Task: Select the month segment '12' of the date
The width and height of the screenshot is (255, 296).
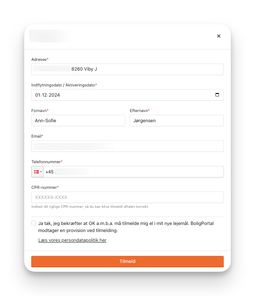Action: 44,95
